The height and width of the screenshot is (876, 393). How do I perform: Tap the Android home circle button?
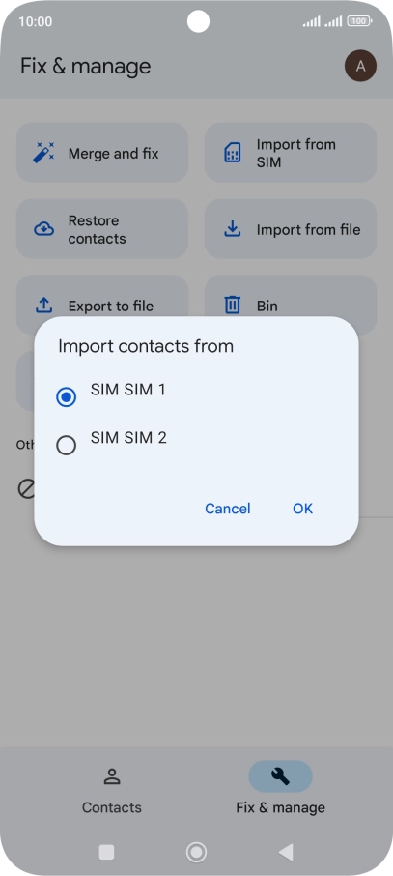(x=197, y=852)
